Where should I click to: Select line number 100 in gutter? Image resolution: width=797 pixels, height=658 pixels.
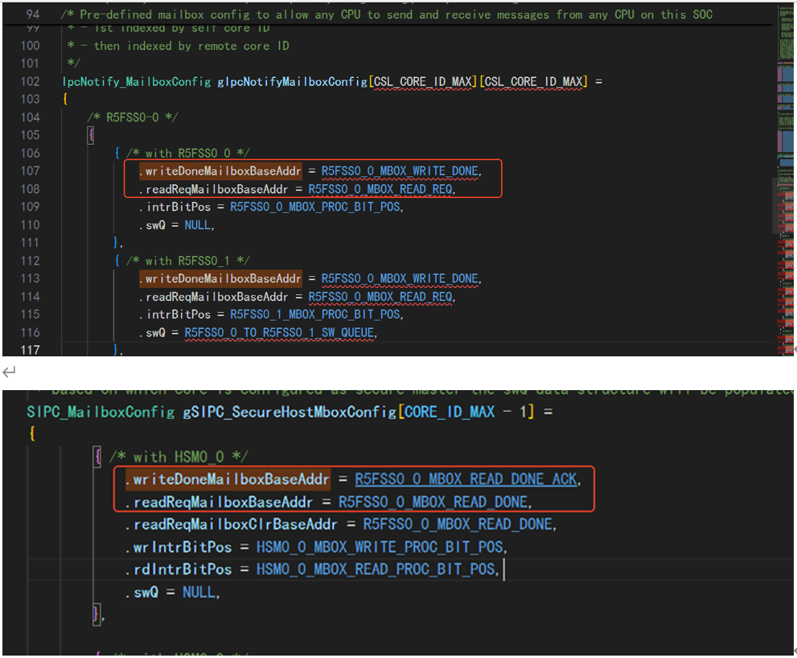30,46
